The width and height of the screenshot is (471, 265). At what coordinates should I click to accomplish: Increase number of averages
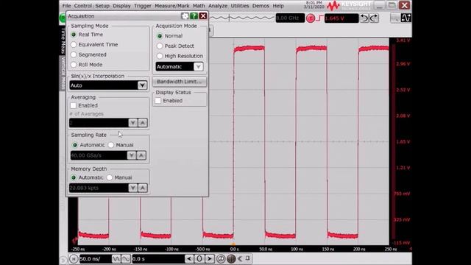tap(143, 123)
